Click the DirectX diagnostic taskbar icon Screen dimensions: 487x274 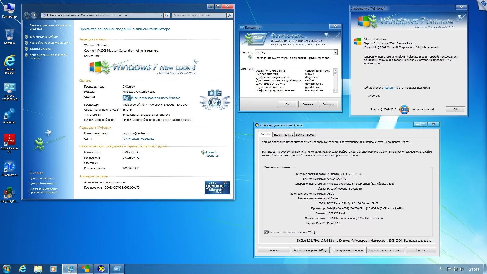(101, 269)
